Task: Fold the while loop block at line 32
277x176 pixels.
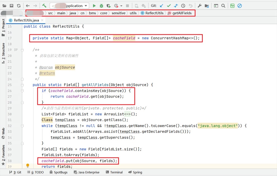Action: pos(22,126)
